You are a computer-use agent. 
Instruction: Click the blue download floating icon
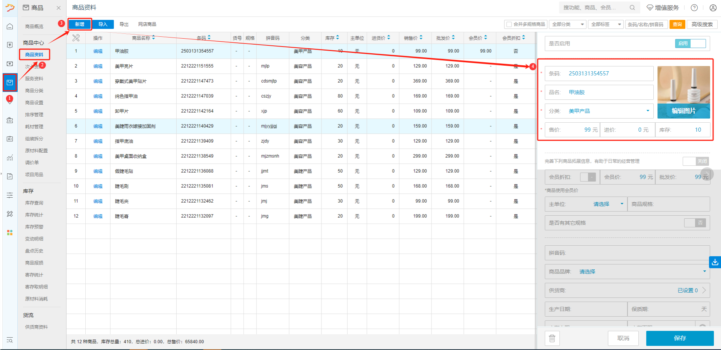point(715,262)
